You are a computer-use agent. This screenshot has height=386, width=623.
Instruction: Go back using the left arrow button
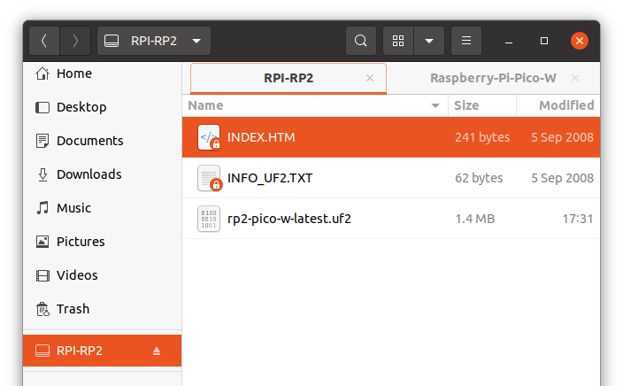point(44,41)
